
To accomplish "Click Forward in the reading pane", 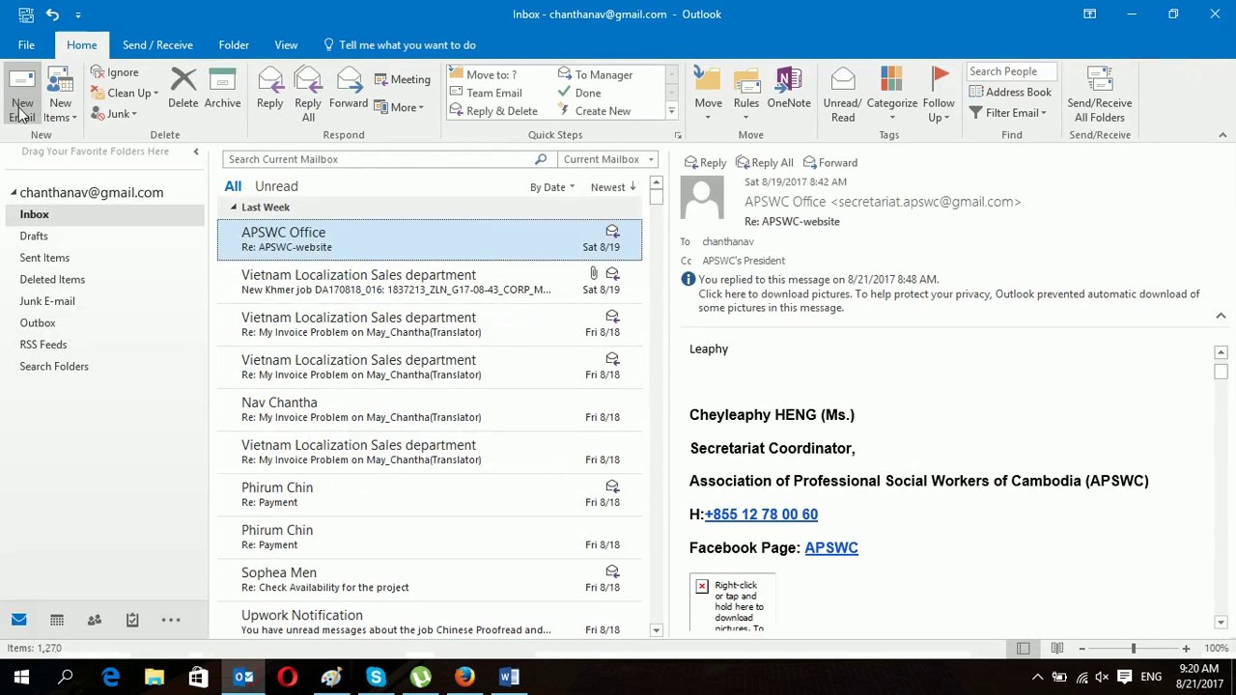I will pyautogui.click(x=829, y=162).
